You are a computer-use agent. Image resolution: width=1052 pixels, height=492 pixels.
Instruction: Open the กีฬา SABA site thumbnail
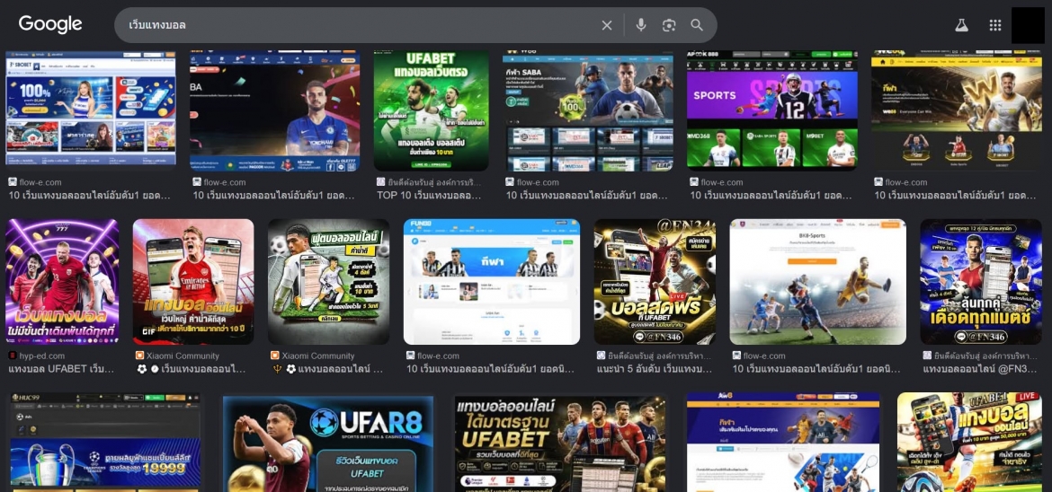588,110
